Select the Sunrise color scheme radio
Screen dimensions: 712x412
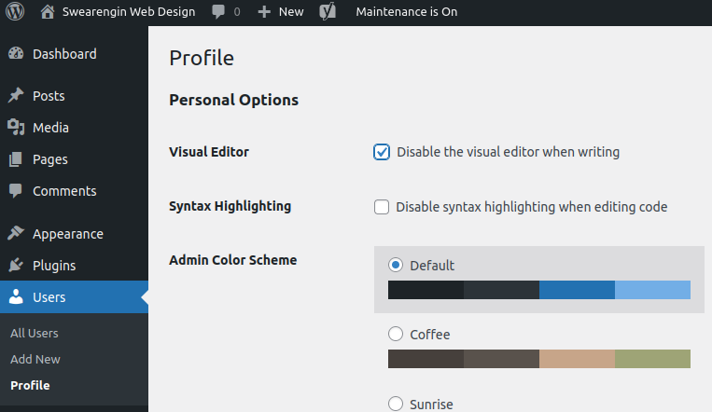tap(396, 404)
